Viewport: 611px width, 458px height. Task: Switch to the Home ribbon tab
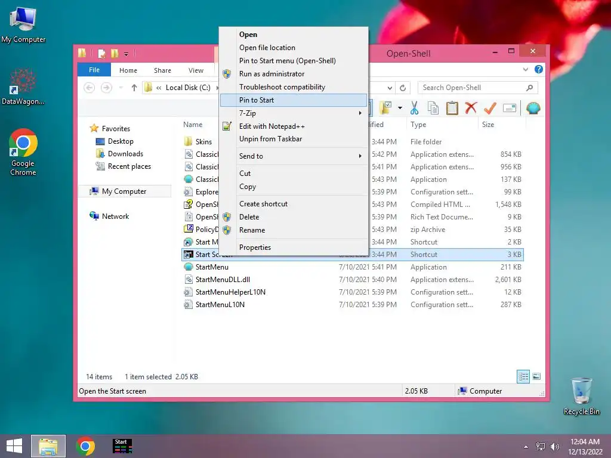pos(128,70)
